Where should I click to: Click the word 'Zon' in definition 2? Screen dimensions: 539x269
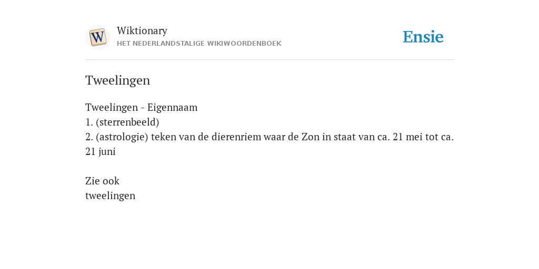(311, 137)
